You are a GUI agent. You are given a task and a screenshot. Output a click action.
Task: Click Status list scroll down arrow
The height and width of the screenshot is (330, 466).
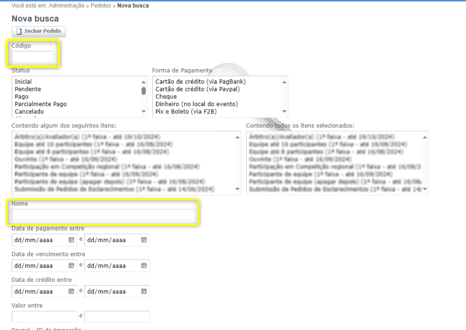pos(144,112)
